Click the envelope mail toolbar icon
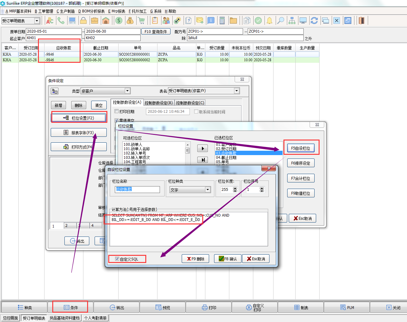This screenshot has width=407, height=322. (200, 21)
